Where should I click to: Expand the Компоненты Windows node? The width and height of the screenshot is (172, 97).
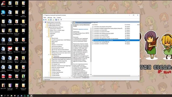(47, 29)
